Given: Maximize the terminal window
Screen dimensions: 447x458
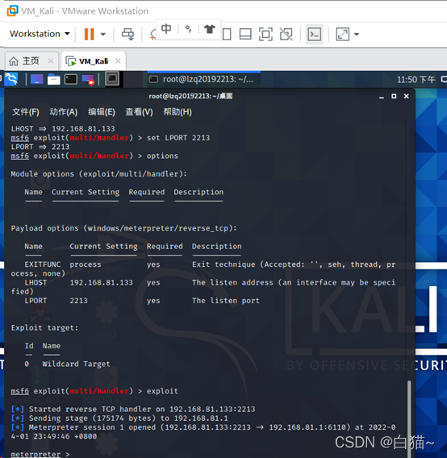Looking at the screenshot, I should click(x=394, y=96).
